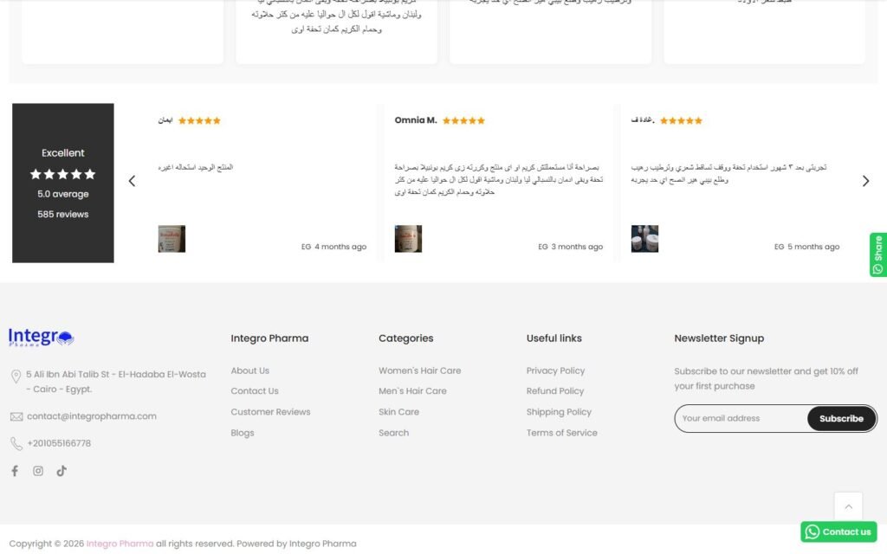Go to Men's Hair Care category
Viewport: 887px width, 554px height.
pos(412,391)
